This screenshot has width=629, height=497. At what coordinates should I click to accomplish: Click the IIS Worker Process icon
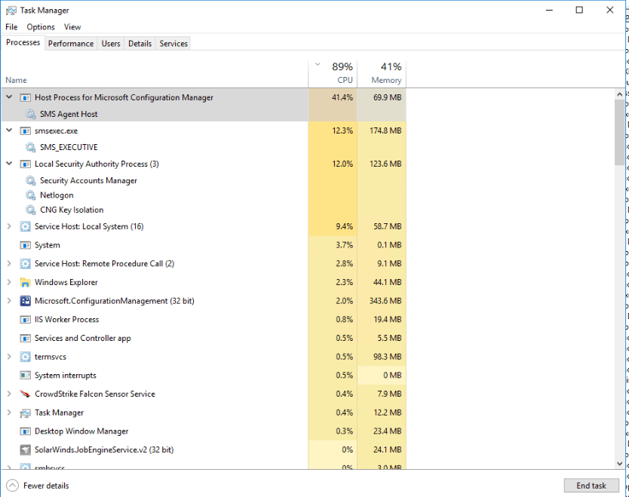pyautogui.click(x=26, y=320)
